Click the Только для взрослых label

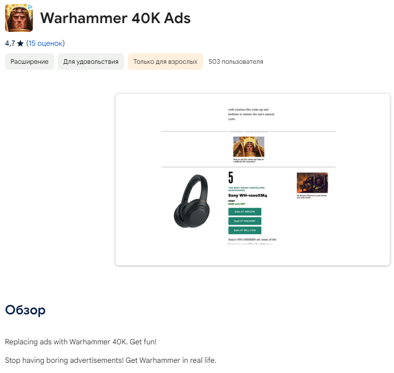pos(165,61)
